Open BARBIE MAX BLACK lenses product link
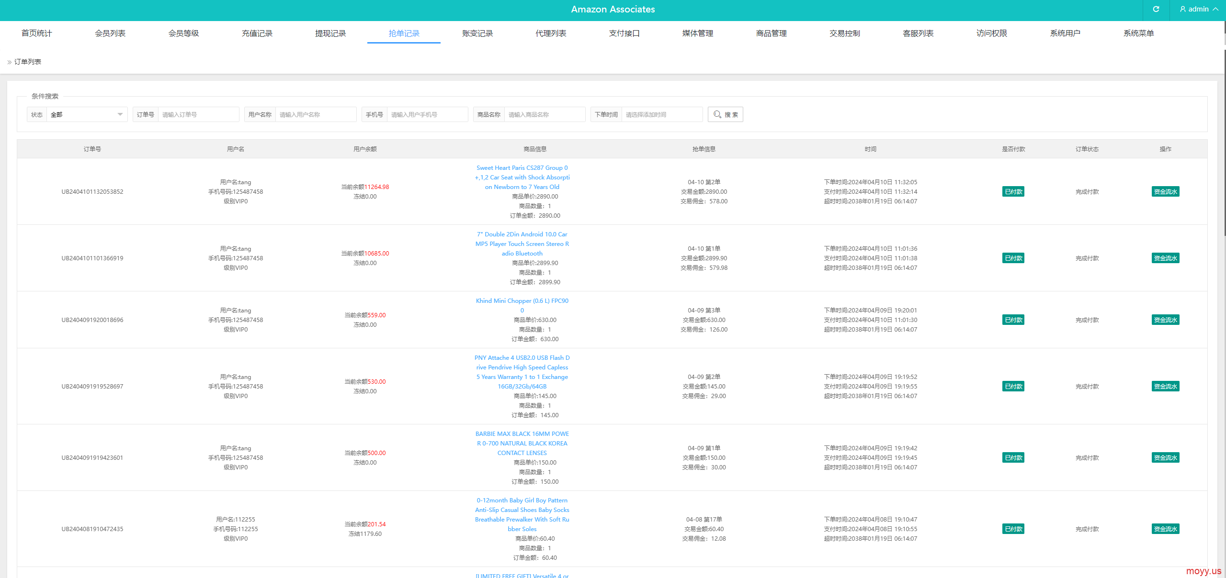Viewport: 1226px width, 578px height. (x=522, y=443)
